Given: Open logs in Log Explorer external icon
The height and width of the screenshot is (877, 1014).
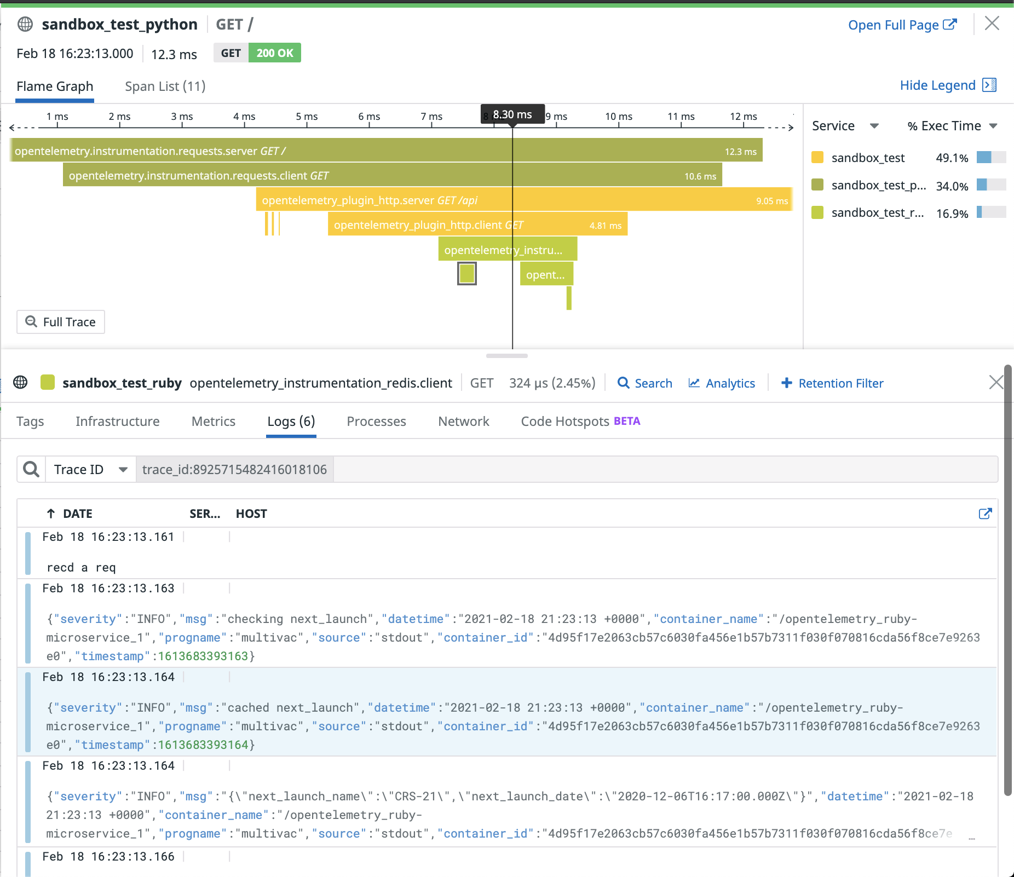Looking at the screenshot, I should (985, 513).
